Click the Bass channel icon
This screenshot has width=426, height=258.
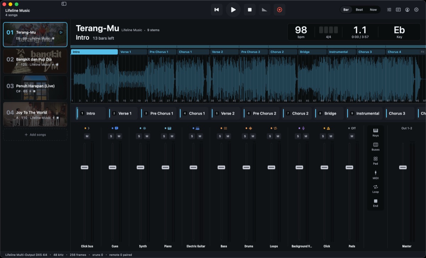(225, 128)
